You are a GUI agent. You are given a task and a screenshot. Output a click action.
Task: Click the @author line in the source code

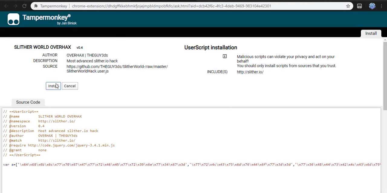(40, 136)
